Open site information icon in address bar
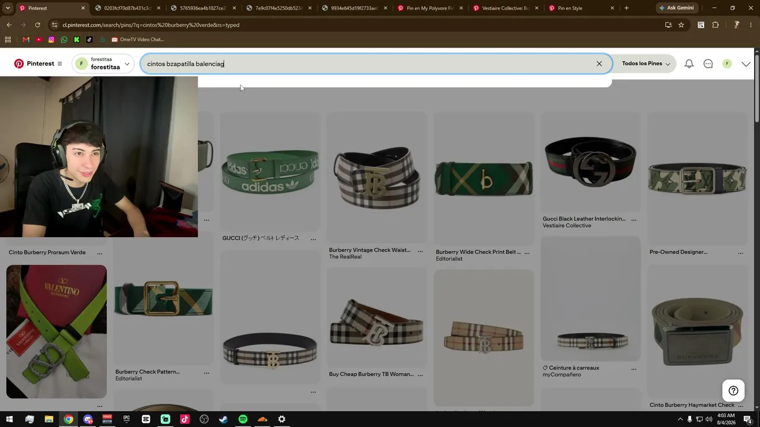This screenshot has width=760, height=427. [55, 25]
